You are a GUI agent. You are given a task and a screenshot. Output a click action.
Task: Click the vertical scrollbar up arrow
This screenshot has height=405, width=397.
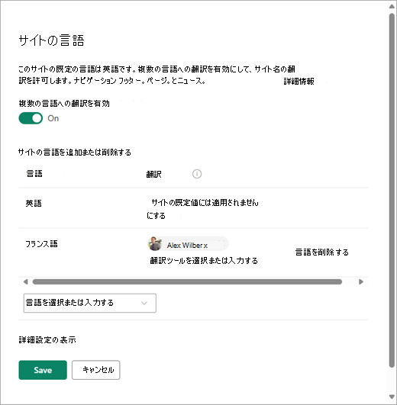coord(392,6)
